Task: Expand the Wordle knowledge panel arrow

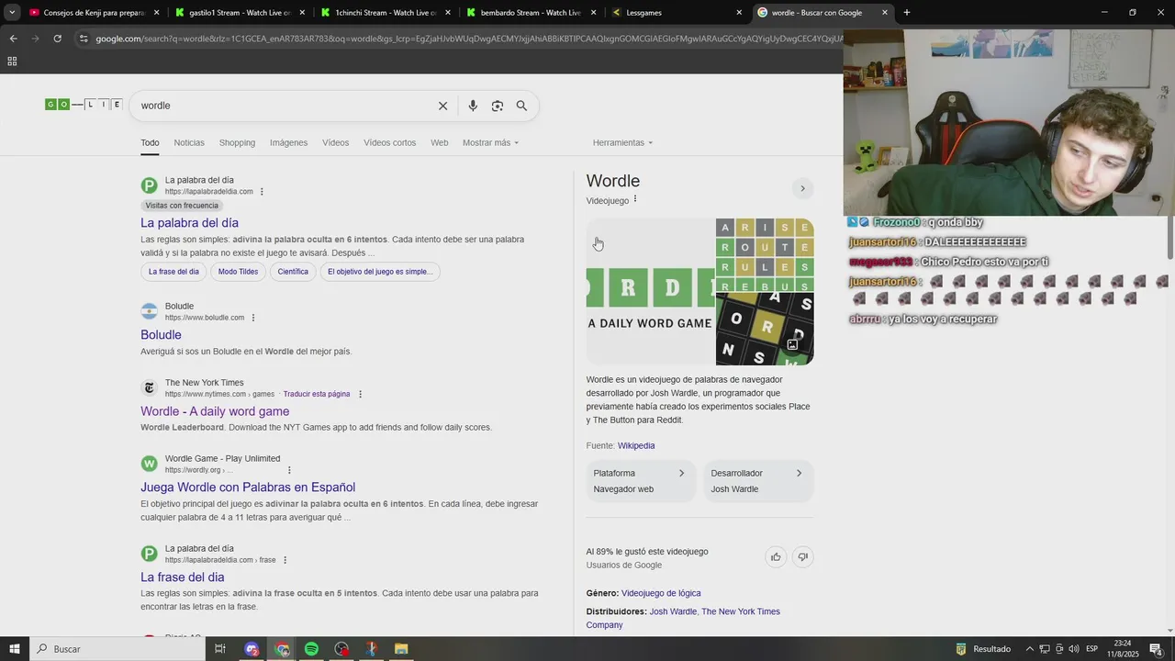Action: pyautogui.click(x=802, y=188)
